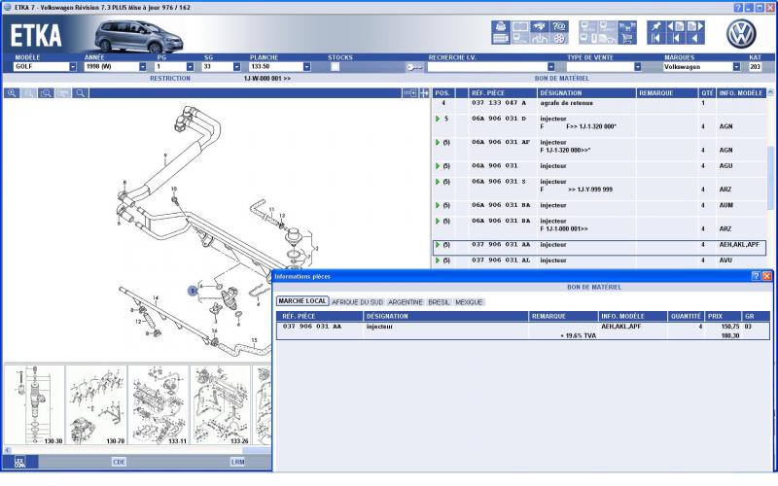Click the pushpin icon in navigation toolbar
Image resolution: width=778 pixels, height=486 pixels.
coord(655,26)
